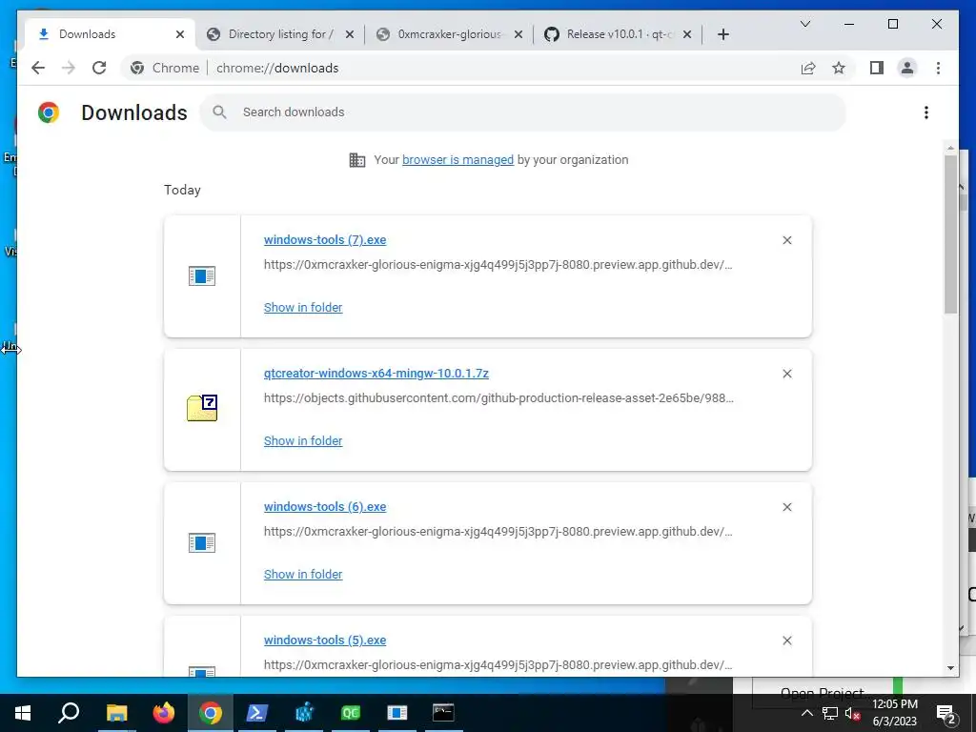Image resolution: width=976 pixels, height=732 pixels.
Task: Remove qtcreator 7z download from list
Action: (x=786, y=374)
